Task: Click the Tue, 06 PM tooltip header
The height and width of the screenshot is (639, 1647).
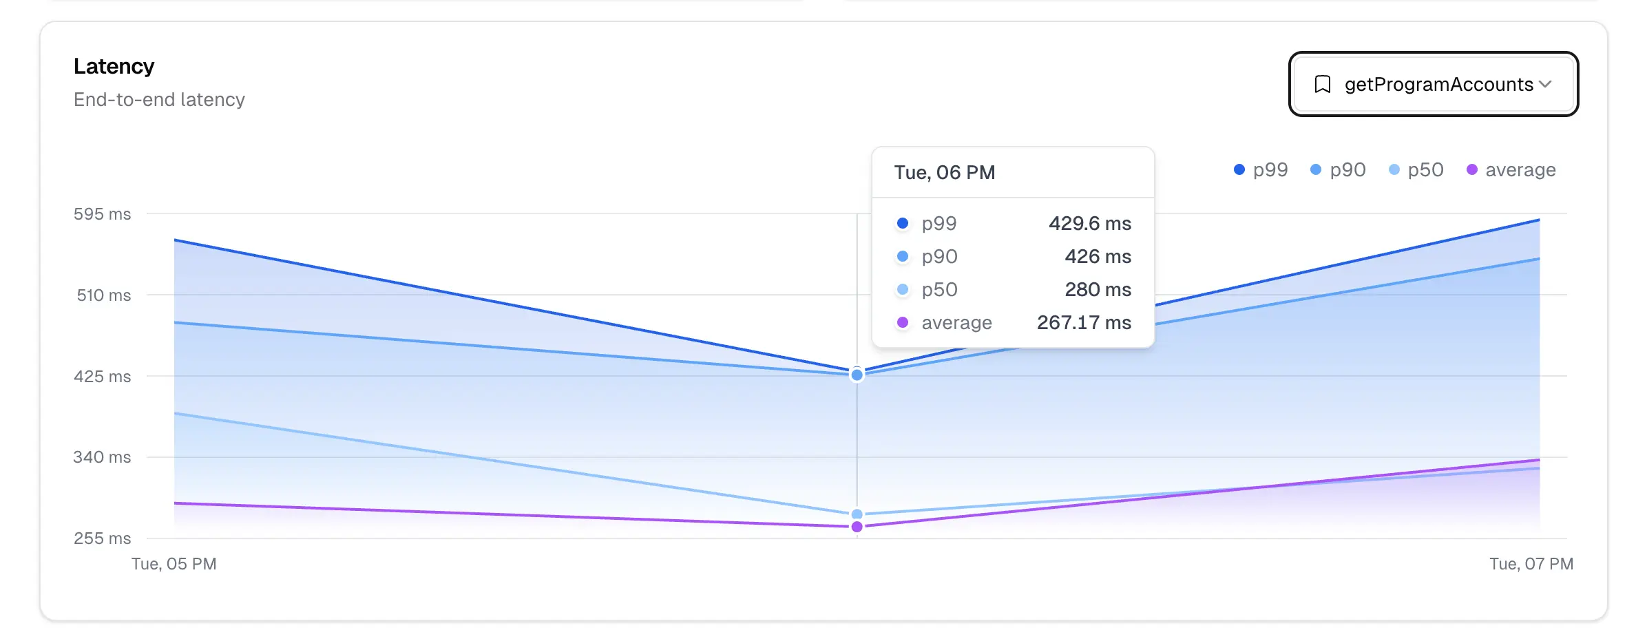Action: [x=944, y=172]
